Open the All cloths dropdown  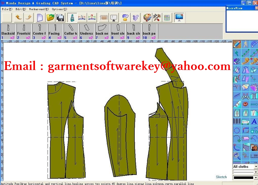[x=255, y=167]
